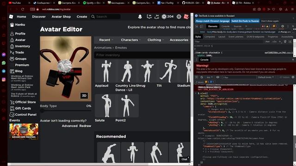Click the Roblox logo in navbar

point(11,17)
